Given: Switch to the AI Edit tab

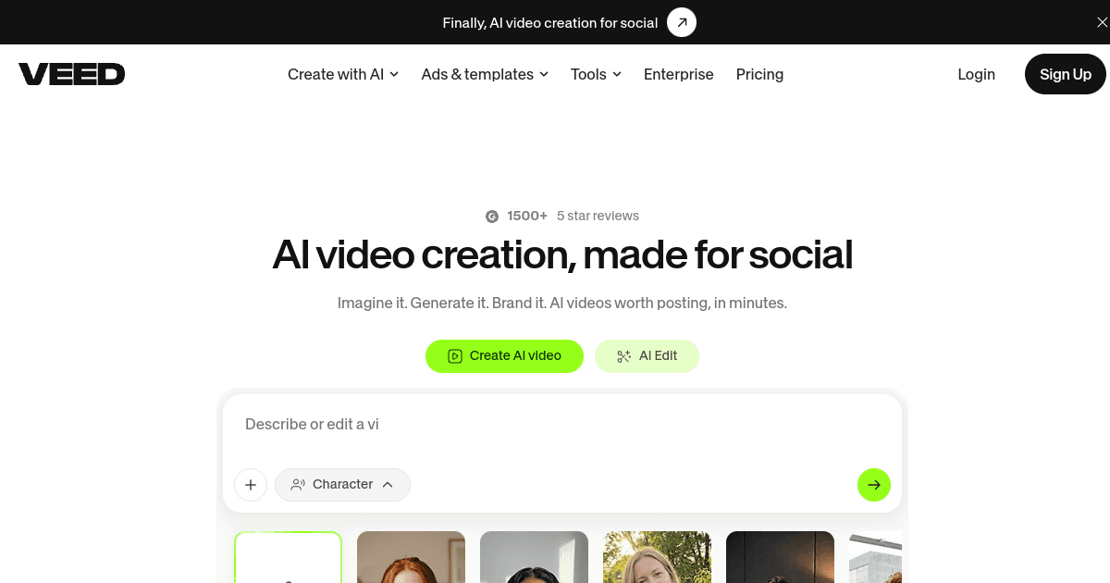Looking at the screenshot, I should point(647,356).
